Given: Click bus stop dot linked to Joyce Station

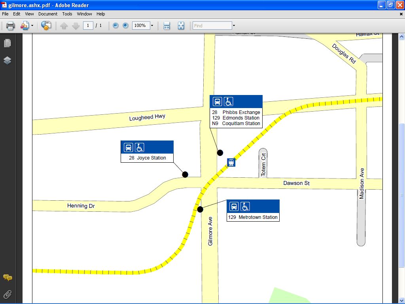Looking at the screenshot, I should [x=185, y=175].
